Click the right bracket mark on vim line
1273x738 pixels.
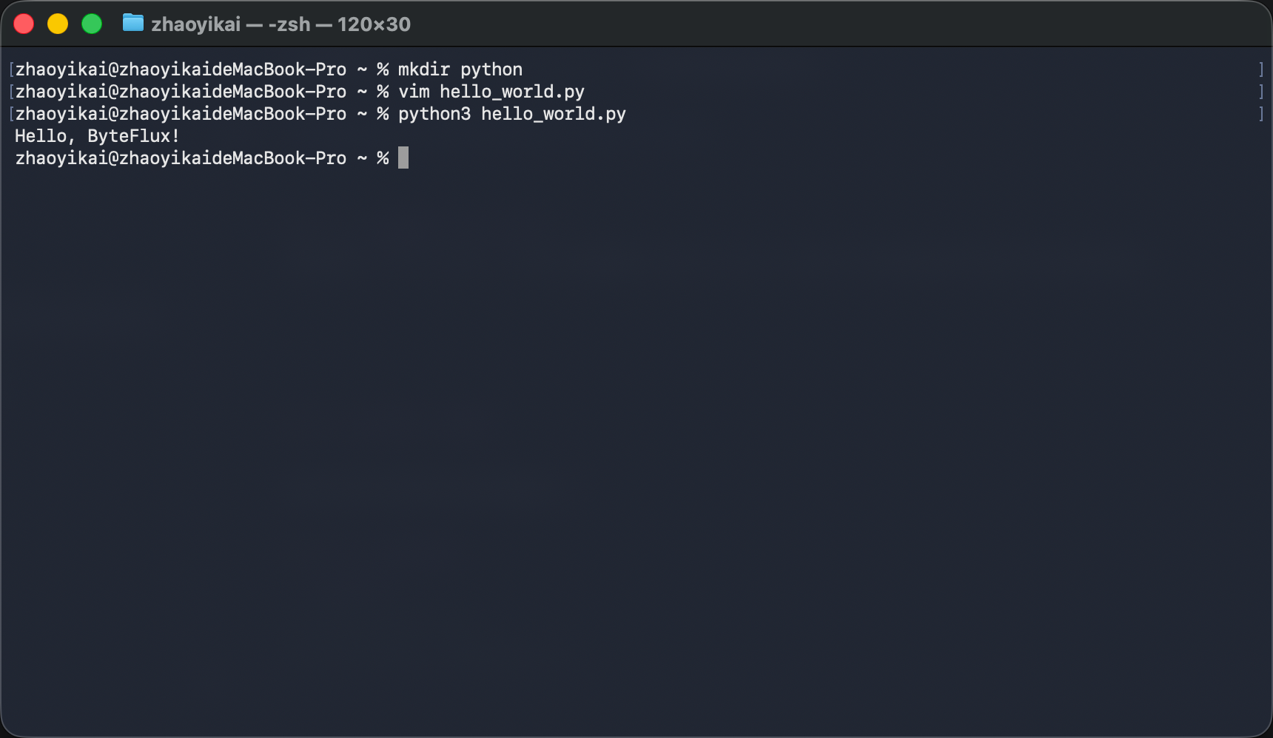1261,92
